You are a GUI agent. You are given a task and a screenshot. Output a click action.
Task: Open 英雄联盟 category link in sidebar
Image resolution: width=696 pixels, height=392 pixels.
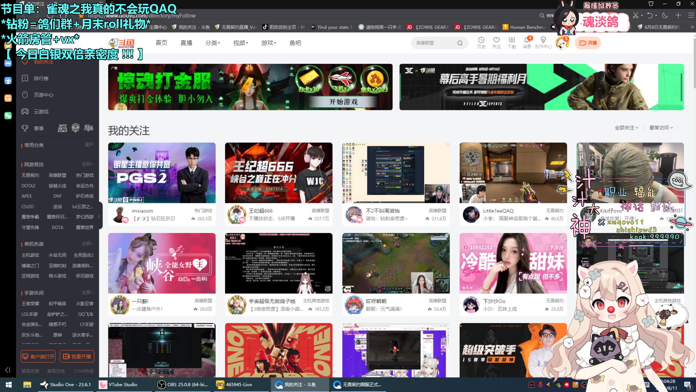(57, 175)
